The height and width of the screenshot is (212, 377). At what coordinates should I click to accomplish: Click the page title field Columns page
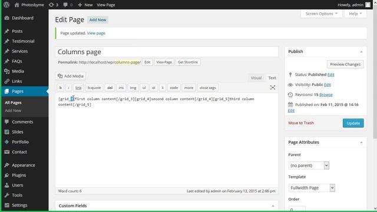[167, 52]
